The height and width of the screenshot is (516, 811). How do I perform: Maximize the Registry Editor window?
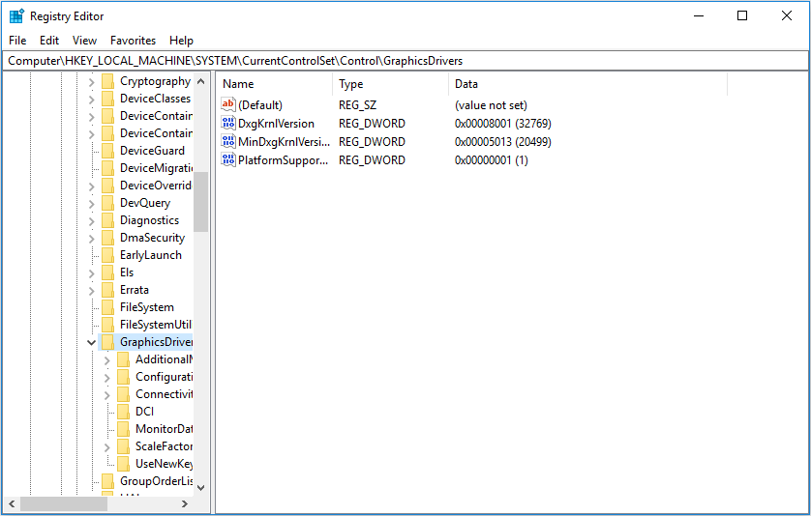coord(742,16)
